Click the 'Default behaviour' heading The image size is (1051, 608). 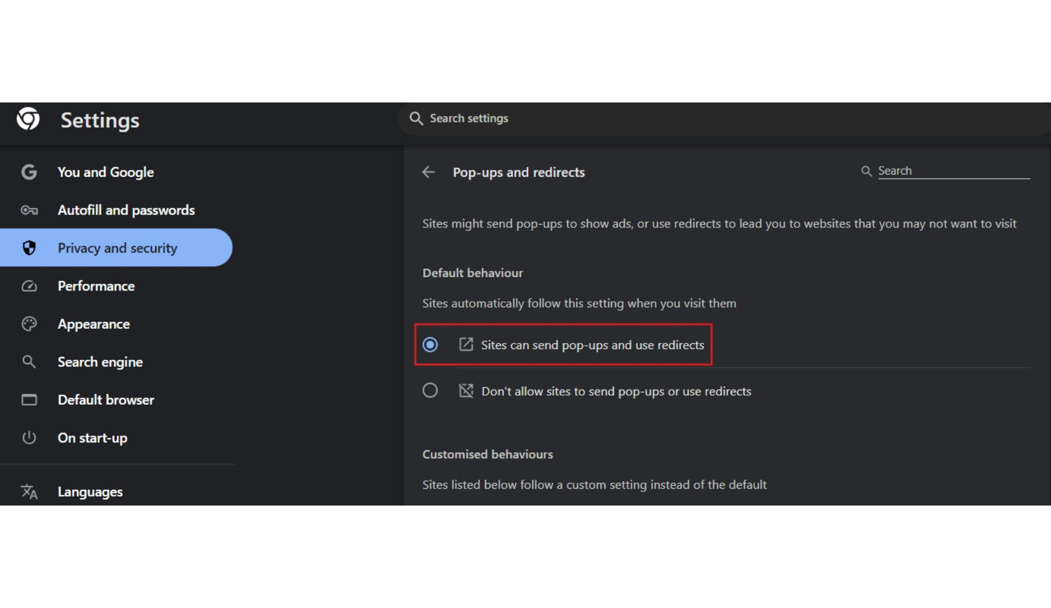tap(473, 273)
